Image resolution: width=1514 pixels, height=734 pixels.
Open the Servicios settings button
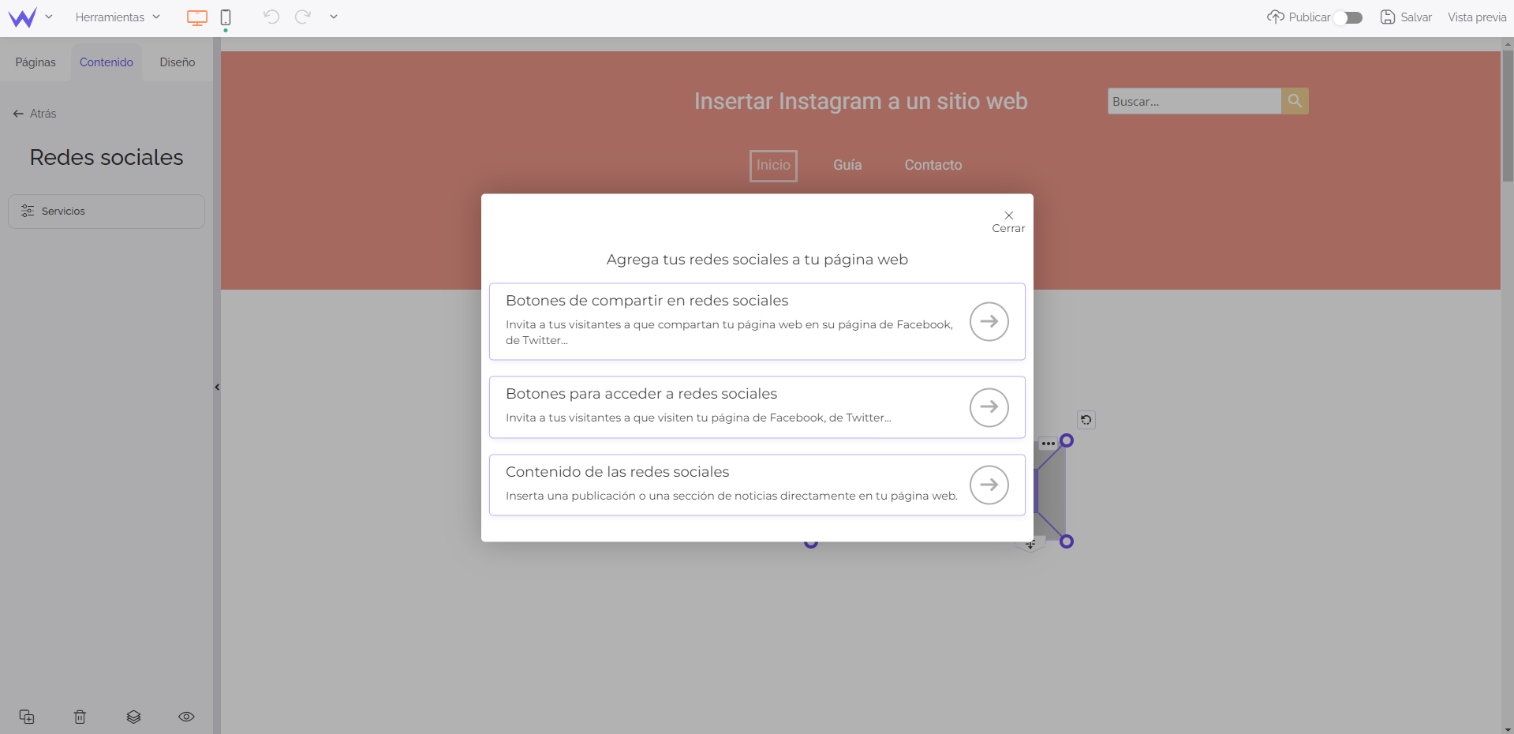(x=107, y=212)
